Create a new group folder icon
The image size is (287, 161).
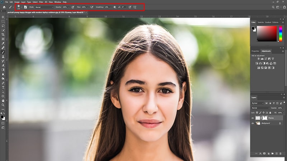pyautogui.click(x=272, y=153)
